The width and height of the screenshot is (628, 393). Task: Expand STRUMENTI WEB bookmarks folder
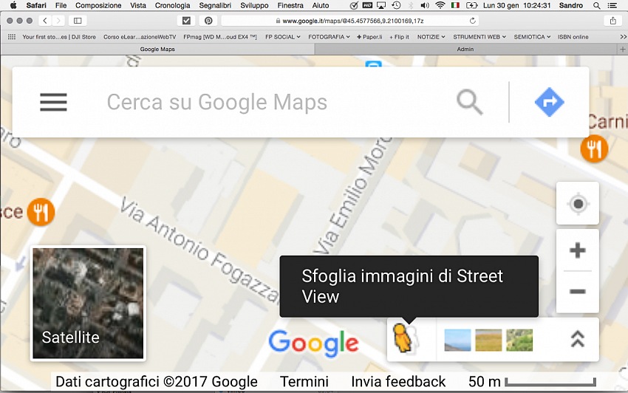coord(479,37)
